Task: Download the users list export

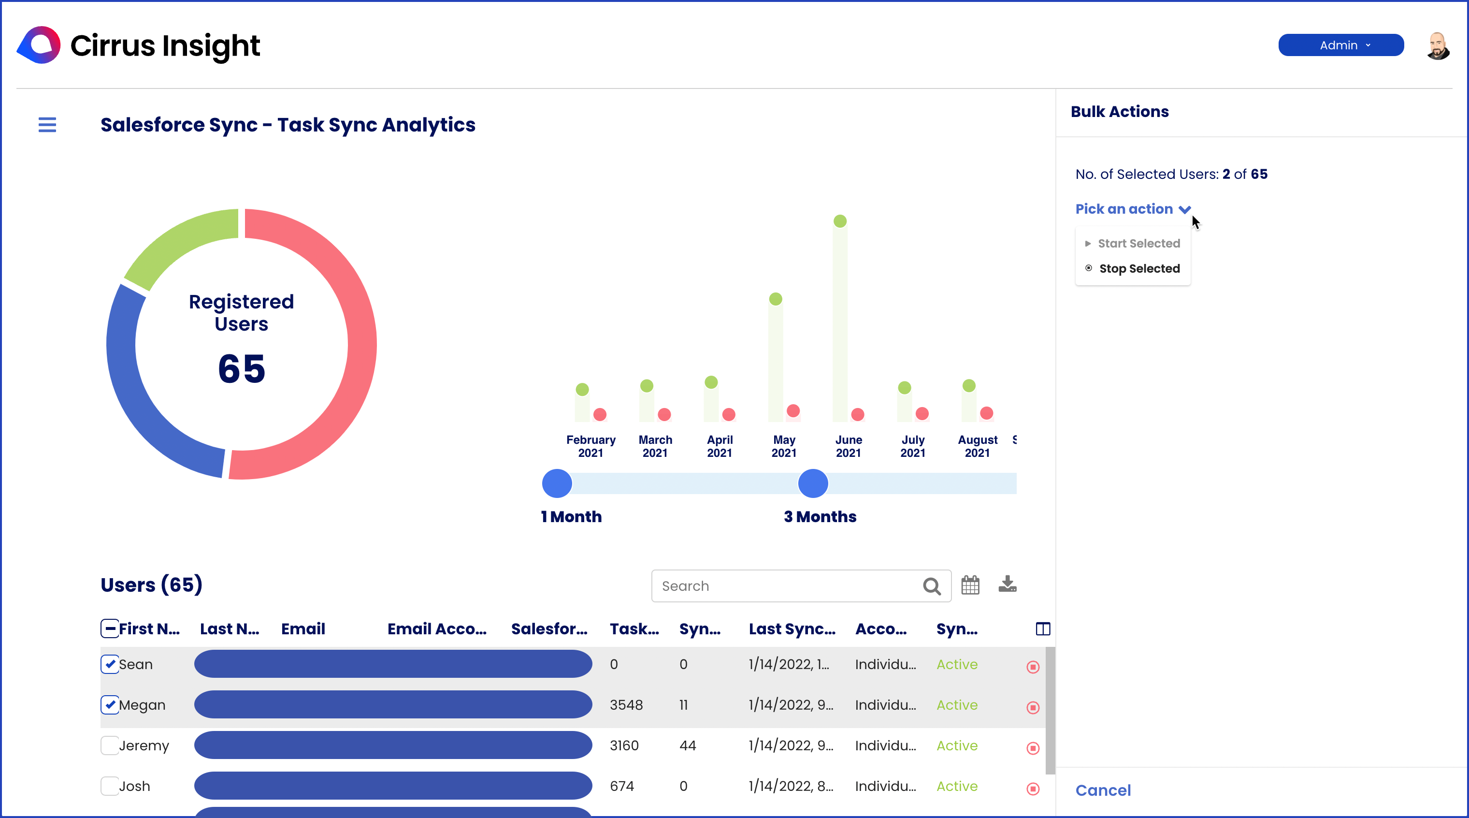Action: tap(1008, 584)
